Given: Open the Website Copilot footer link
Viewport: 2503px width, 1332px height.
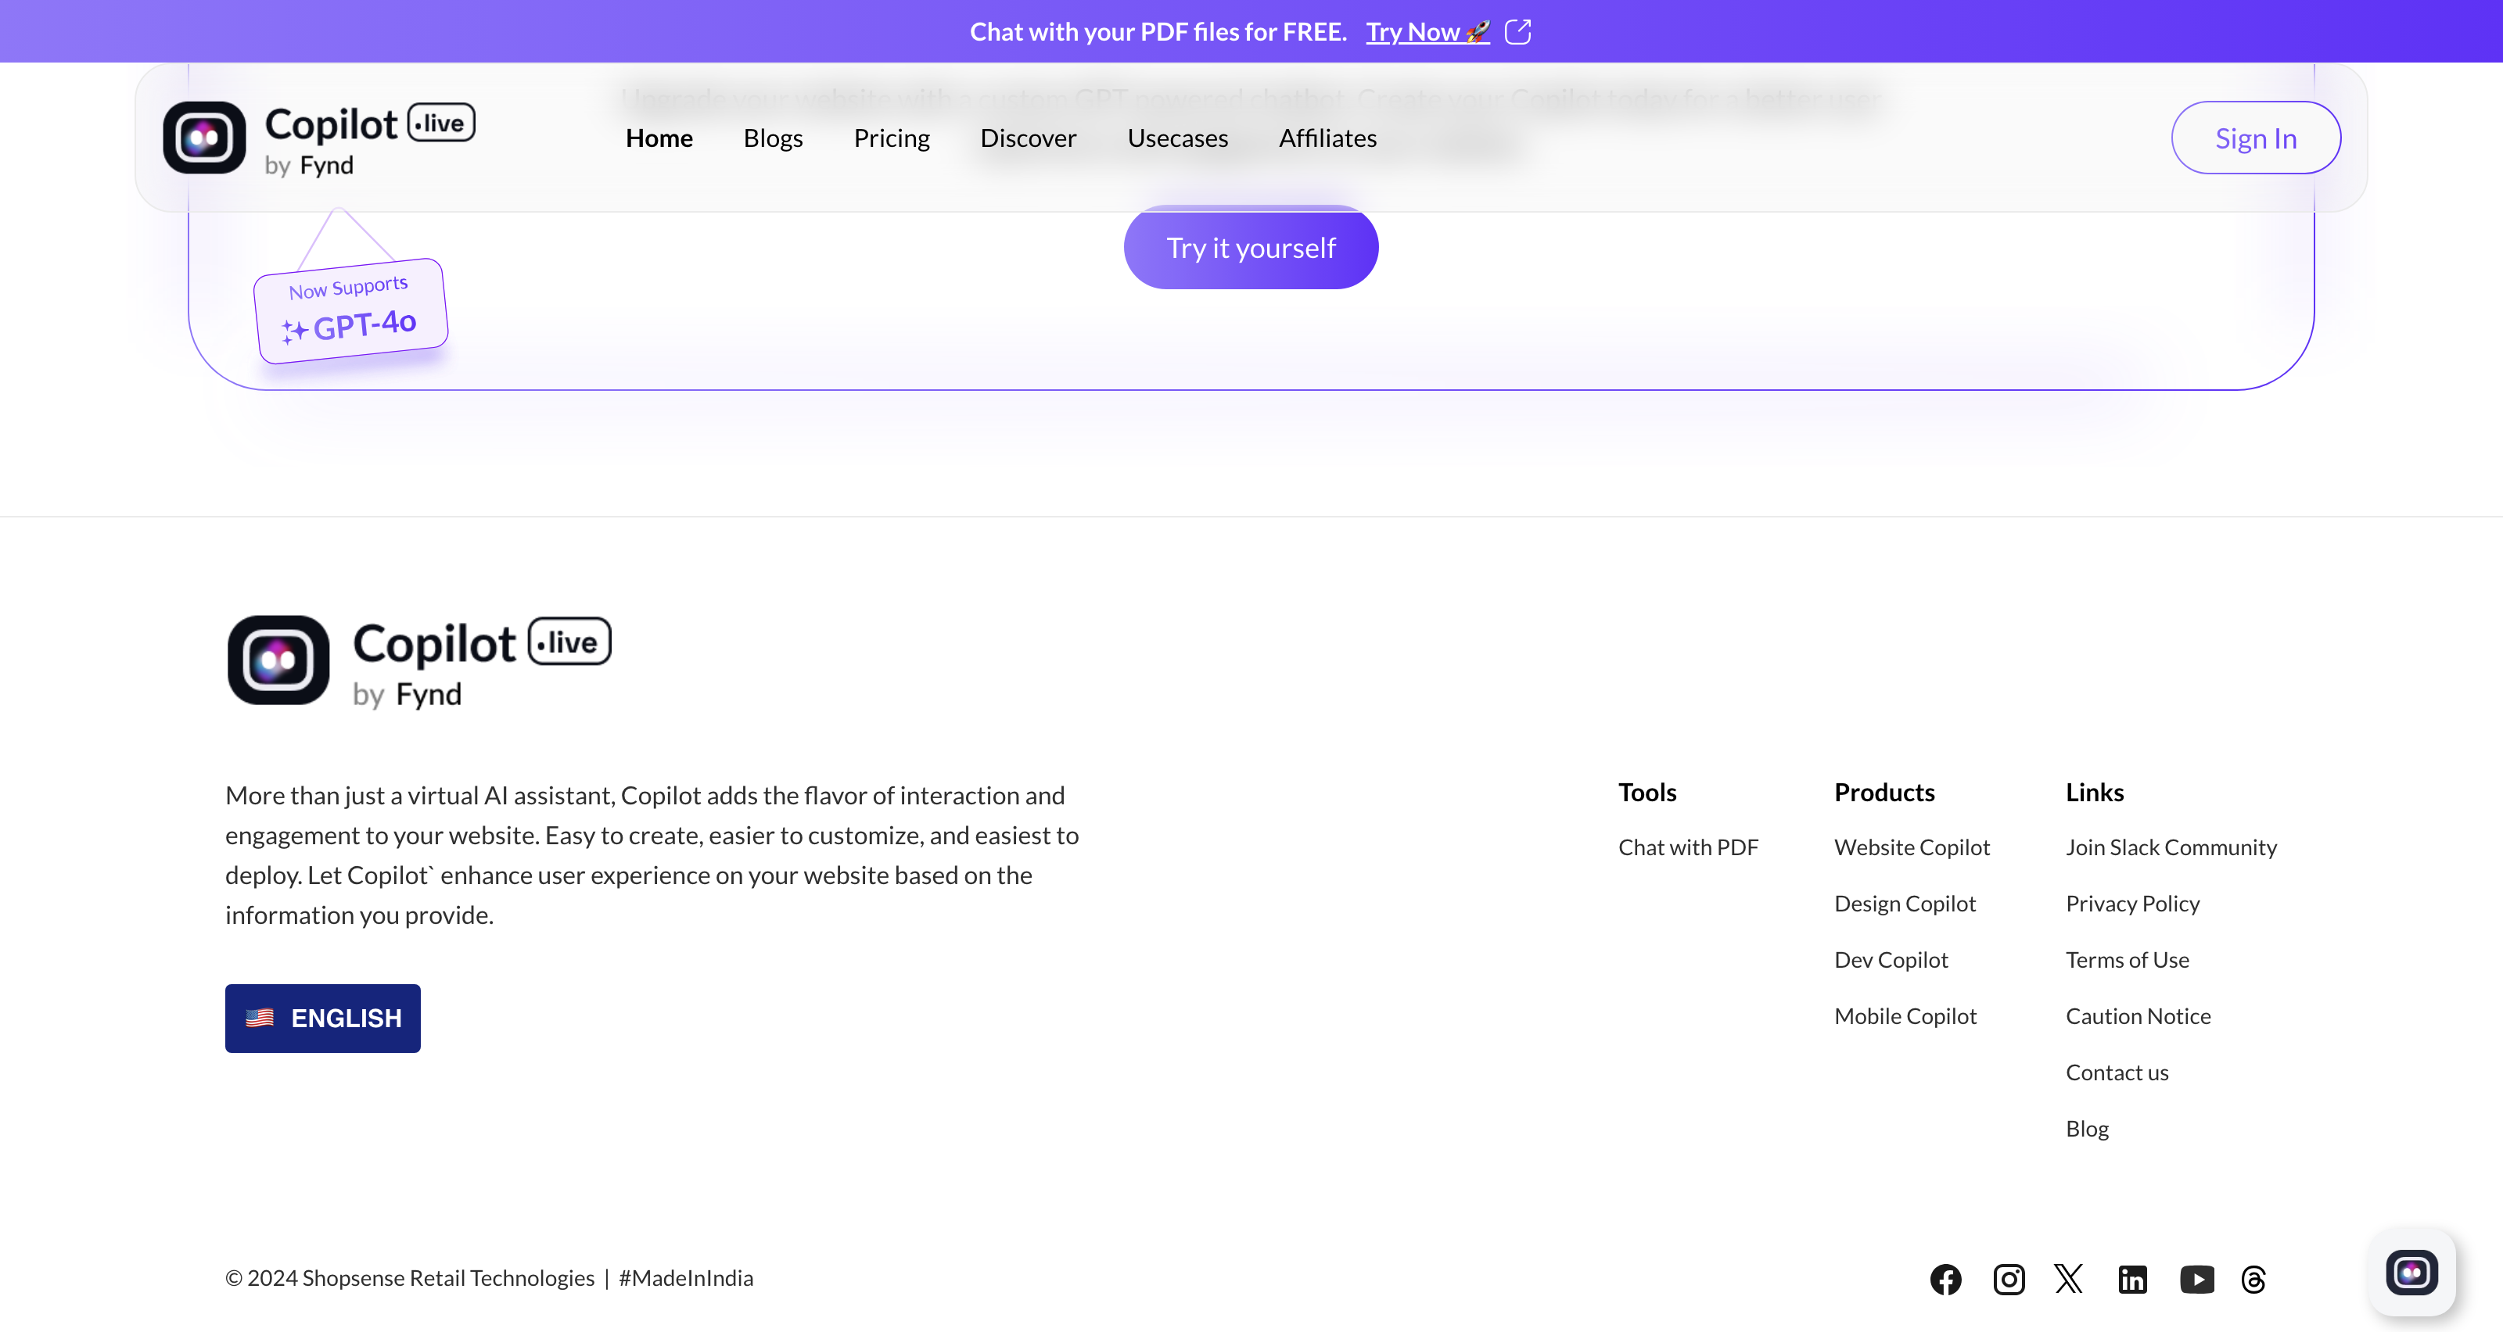Looking at the screenshot, I should click(1912, 847).
